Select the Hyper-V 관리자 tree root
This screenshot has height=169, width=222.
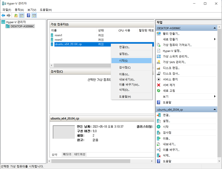[x=14, y=22]
